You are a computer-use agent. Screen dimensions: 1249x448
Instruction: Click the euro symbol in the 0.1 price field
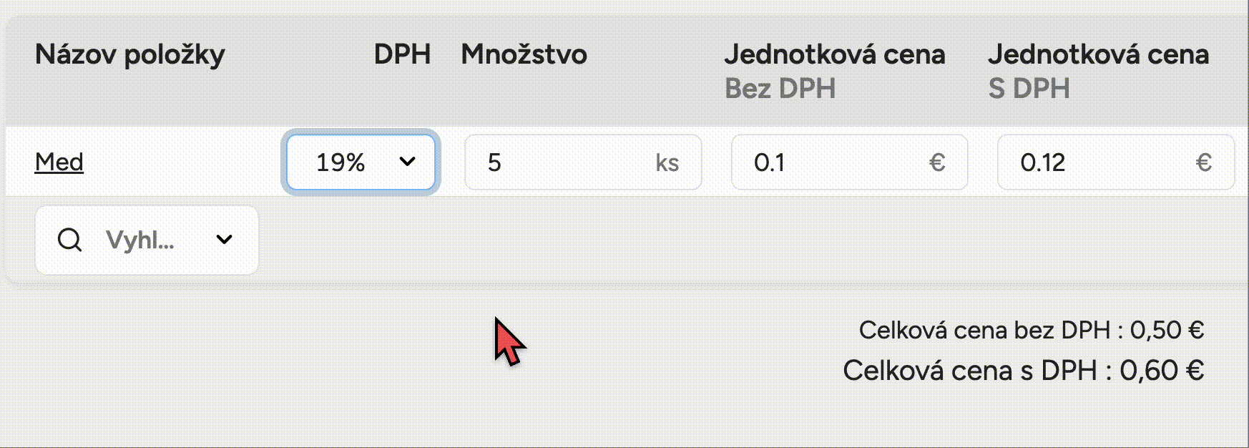click(936, 163)
